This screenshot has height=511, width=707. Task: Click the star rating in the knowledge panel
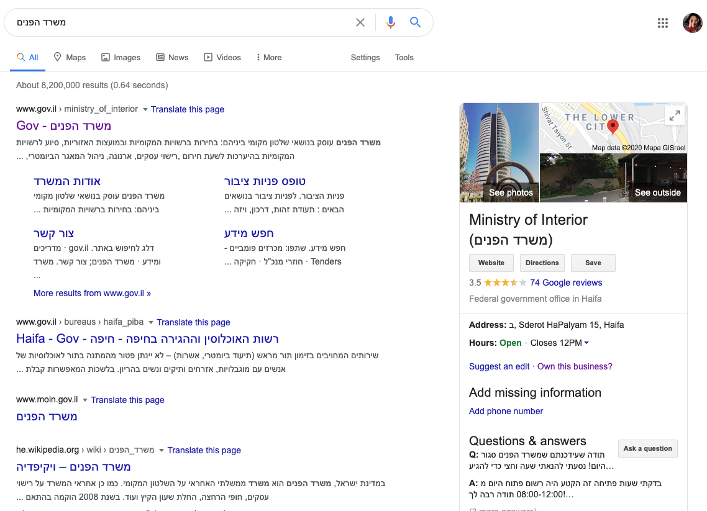tap(504, 283)
